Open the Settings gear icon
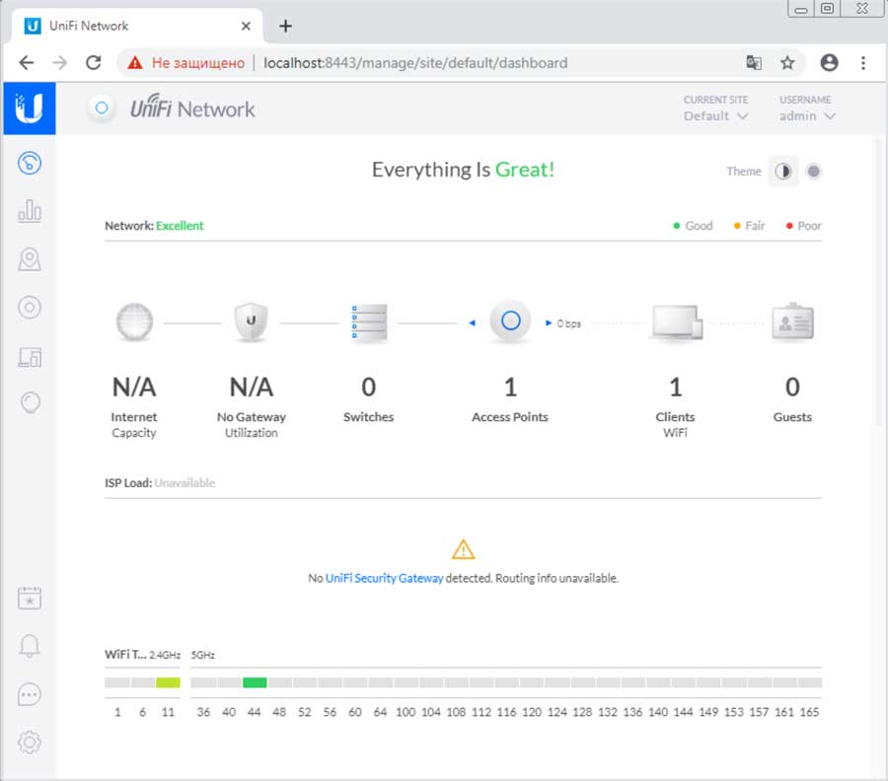 tap(30, 742)
